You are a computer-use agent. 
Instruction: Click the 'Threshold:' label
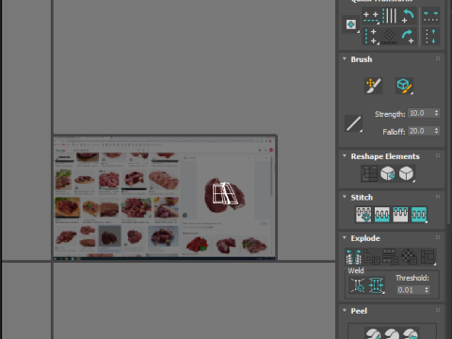tap(412, 278)
